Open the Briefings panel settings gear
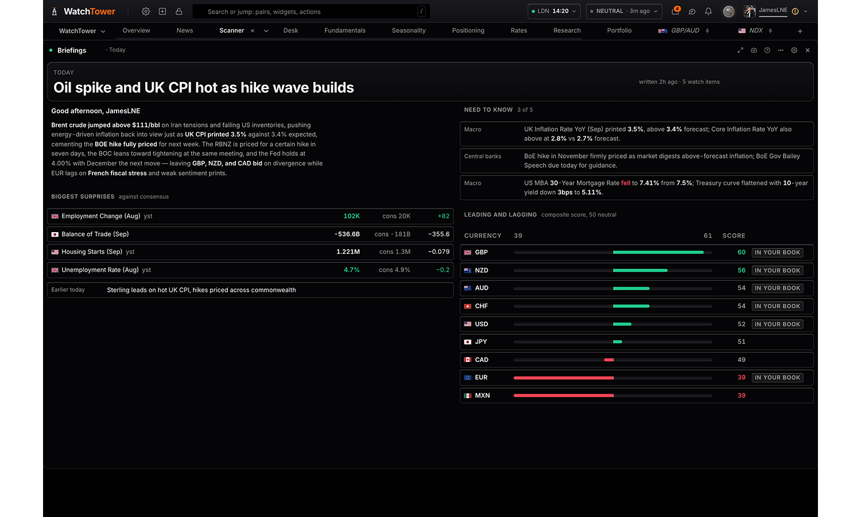The width and height of the screenshot is (861, 517). [794, 51]
